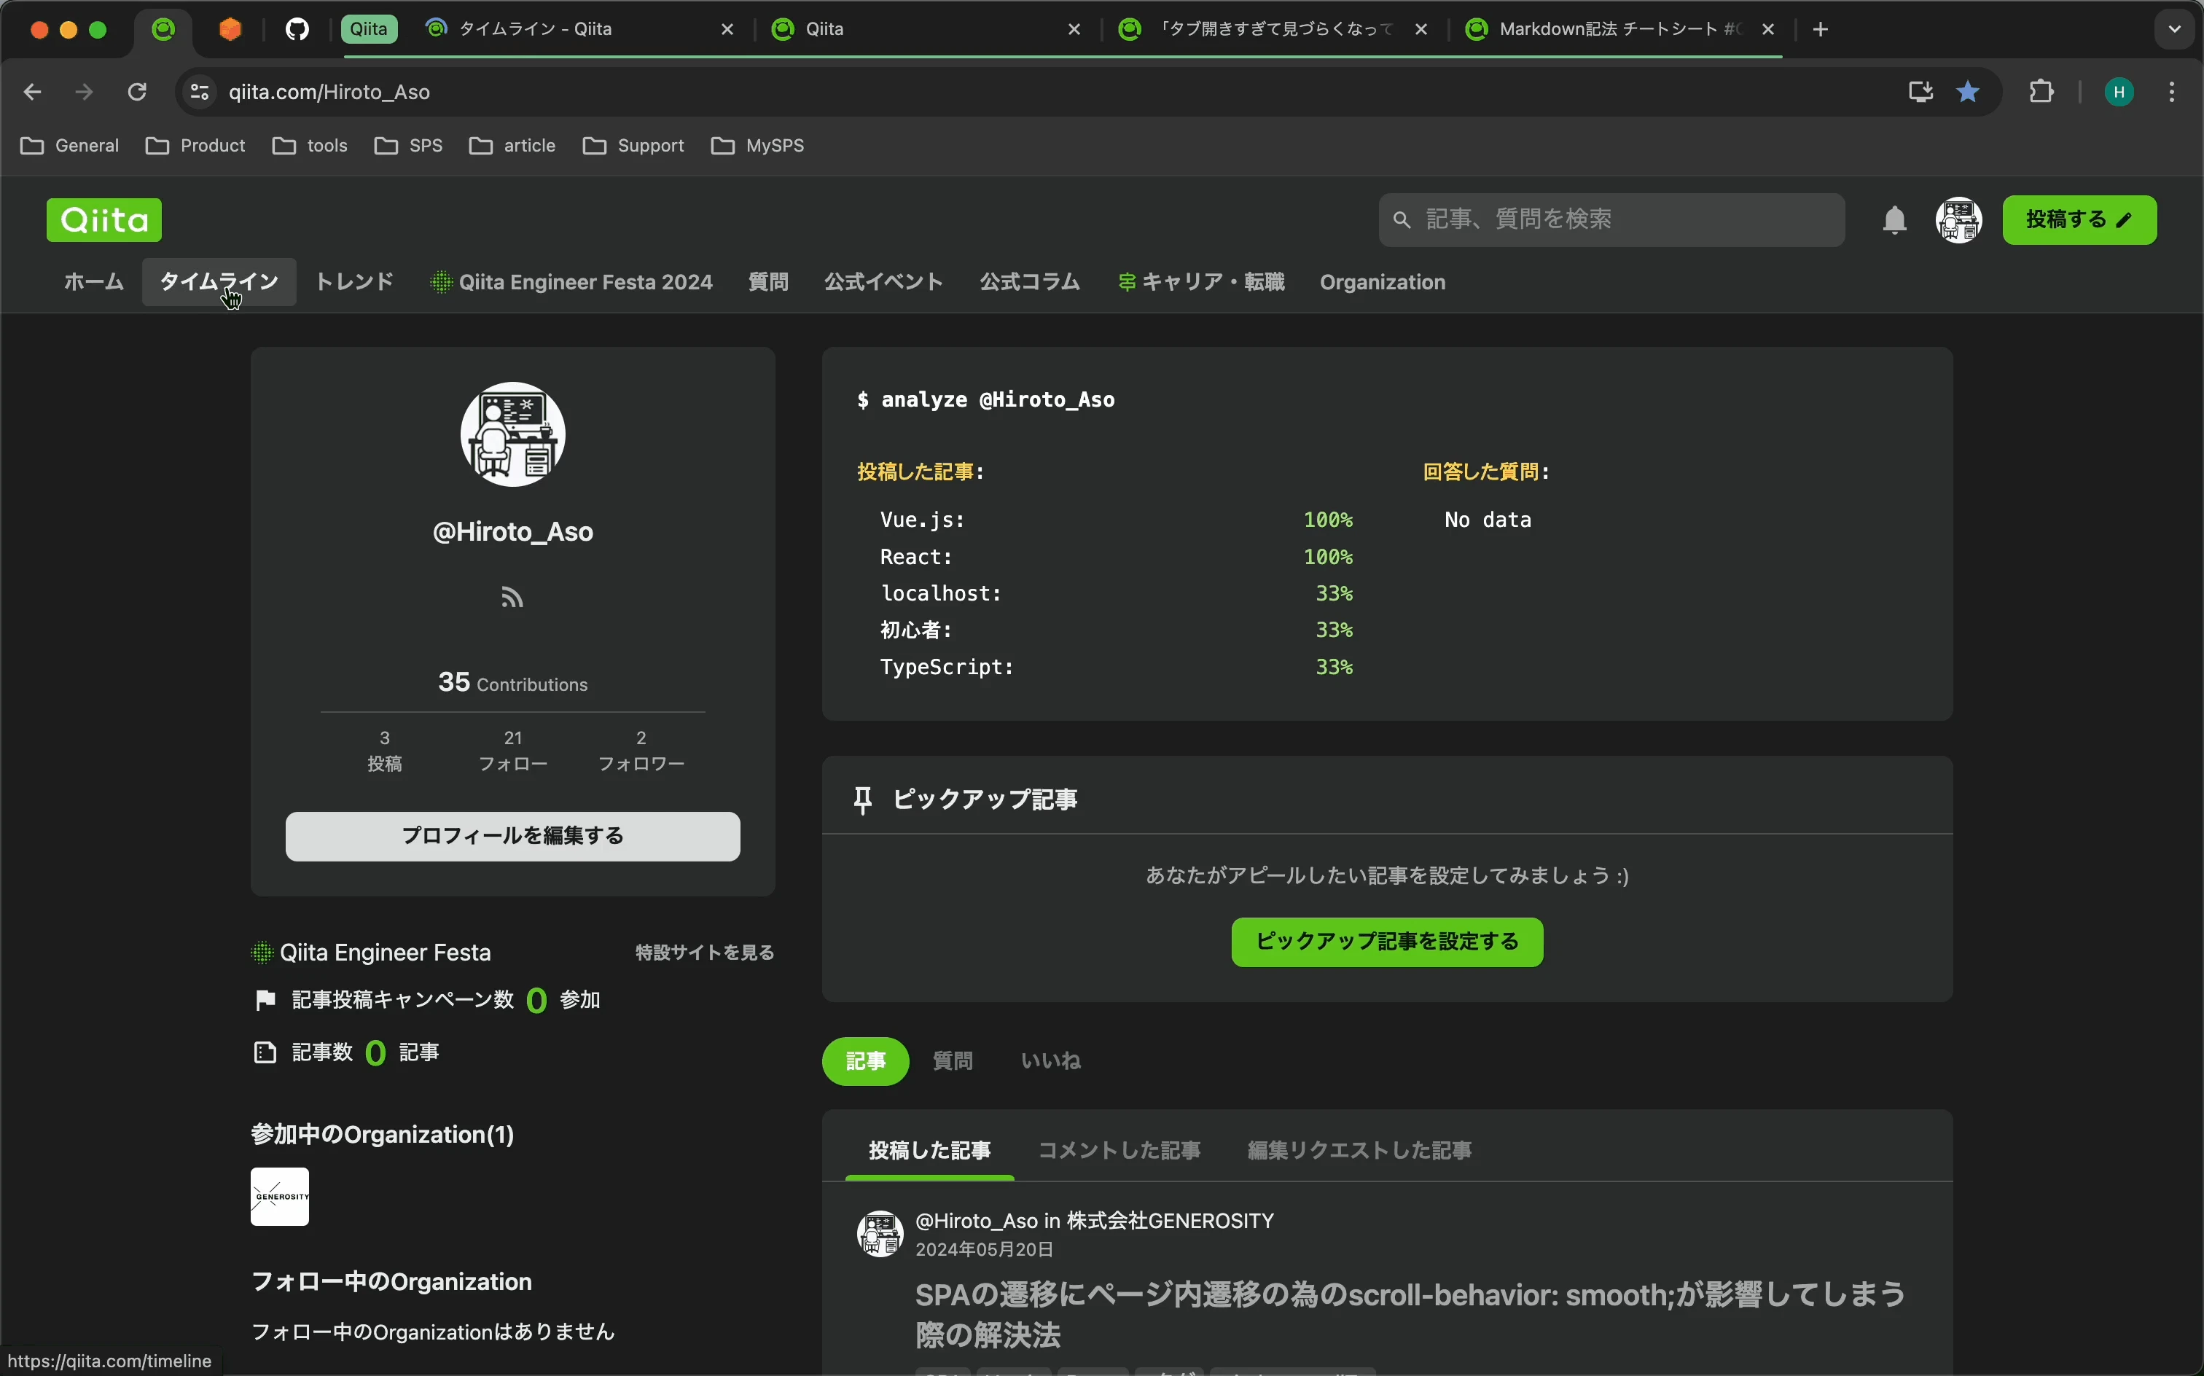The width and height of the screenshot is (2204, 1376).
Task: Close the Markdown記法 チートシート tab
Action: [1768, 30]
